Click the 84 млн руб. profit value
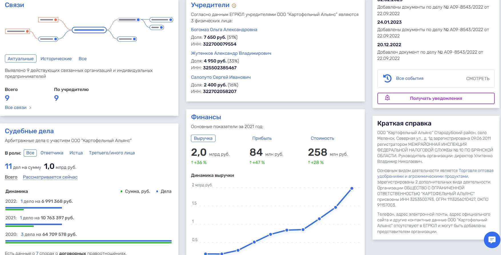The height and width of the screenshot is (255, 501). 266,152
